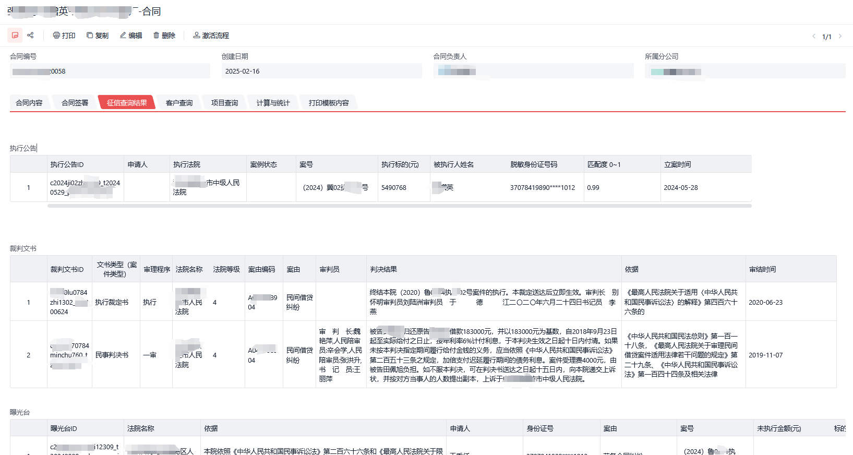The width and height of the screenshot is (853, 455).
Task: Switch to the 合同内容 tab
Action: pyautogui.click(x=29, y=103)
